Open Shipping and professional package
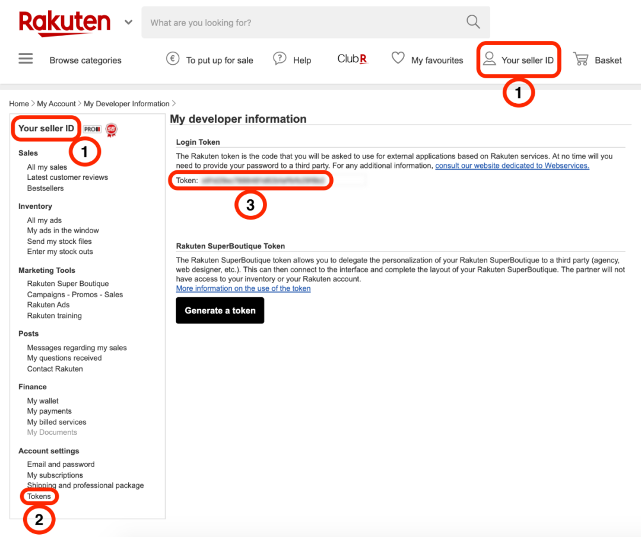This screenshot has height=537, width=641. click(x=85, y=485)
